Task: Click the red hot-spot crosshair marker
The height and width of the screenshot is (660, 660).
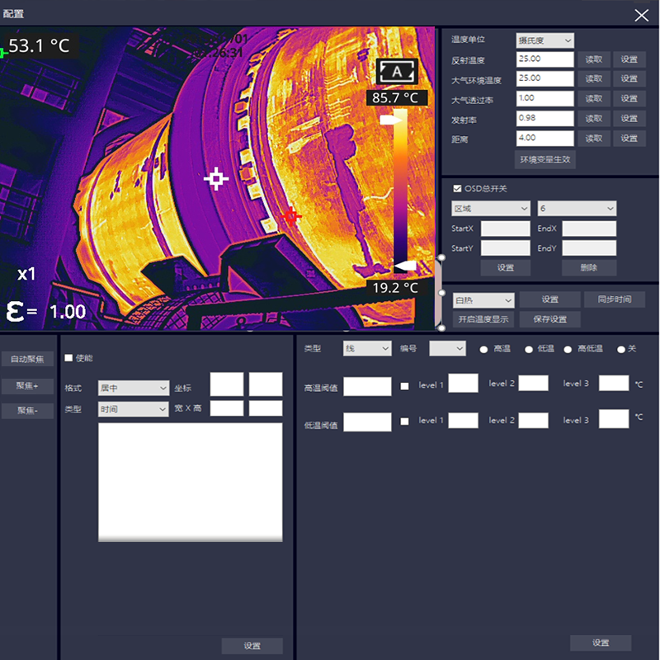Action: (290, 217)
